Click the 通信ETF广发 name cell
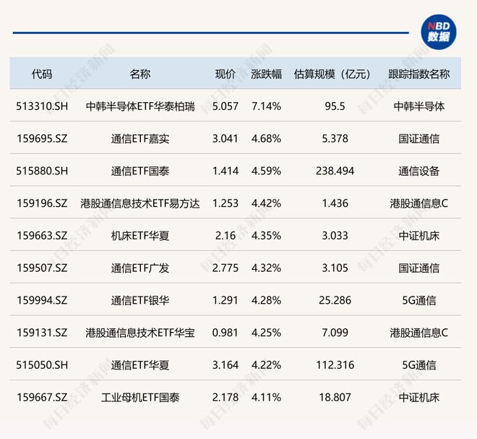The height and width of the screenshot is (439, 477). pos(140,268)
